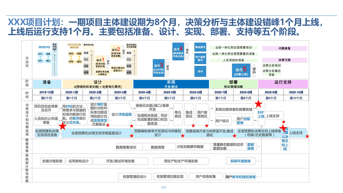Click 全面预算和决策支持详细蓝图设计 arrow

click(96, 133)
